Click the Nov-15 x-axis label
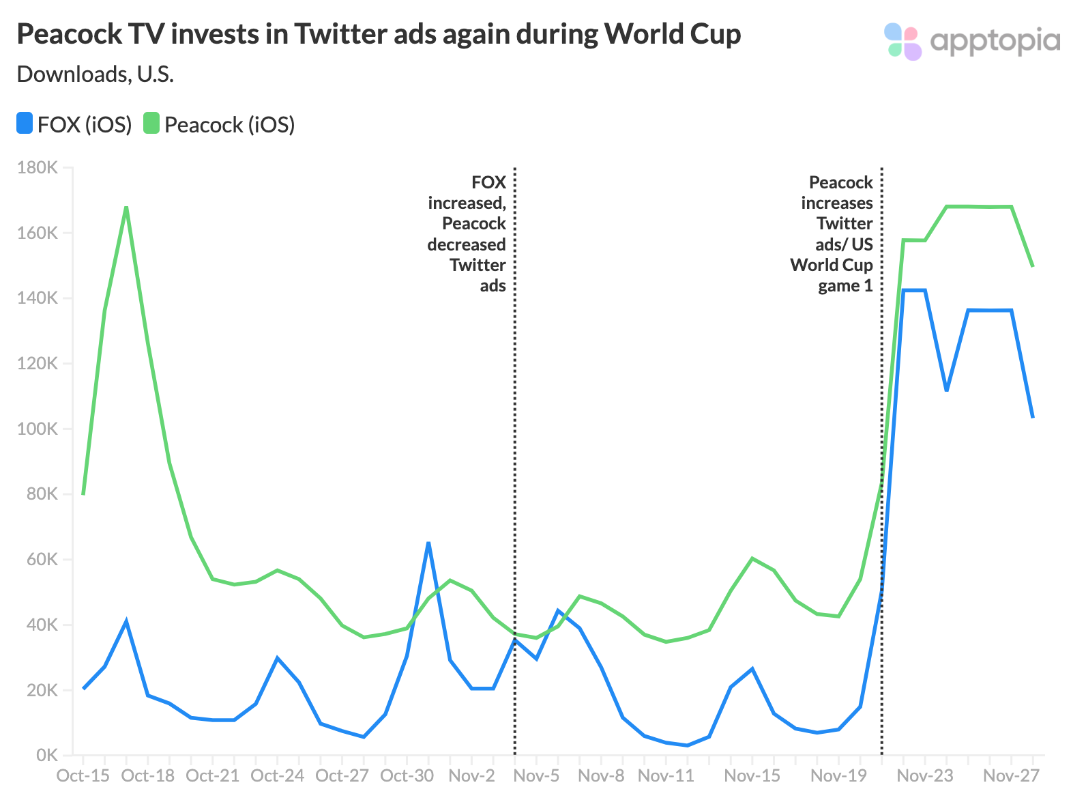Image resolution: width=1086 pixels, height=785 pixels. [x=752, y=775]
